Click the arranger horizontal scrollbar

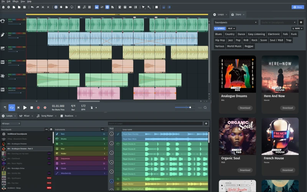click(x=89, y=101)
